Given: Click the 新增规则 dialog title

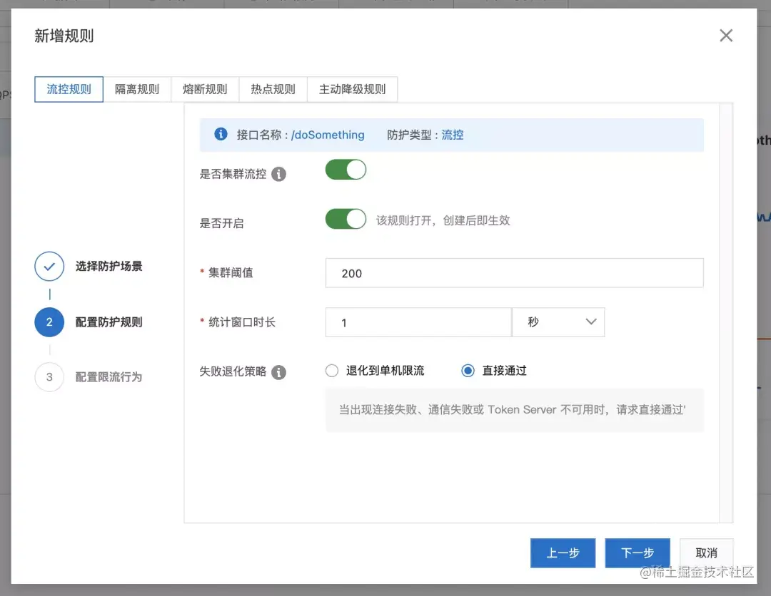Looking at the screenshot, I should (64, 36).
